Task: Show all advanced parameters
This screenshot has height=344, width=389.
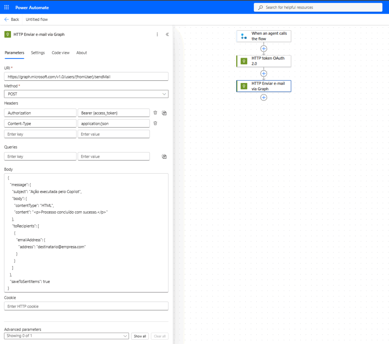Action: 140,336
